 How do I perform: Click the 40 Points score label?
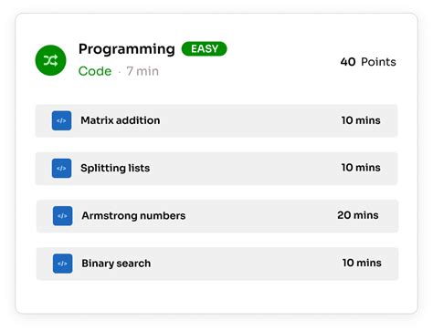tap(368, 62)
